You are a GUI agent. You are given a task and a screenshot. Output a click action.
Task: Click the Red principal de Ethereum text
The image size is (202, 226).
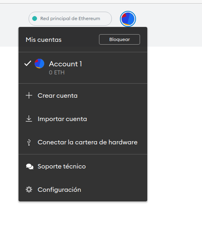[70, 18]
